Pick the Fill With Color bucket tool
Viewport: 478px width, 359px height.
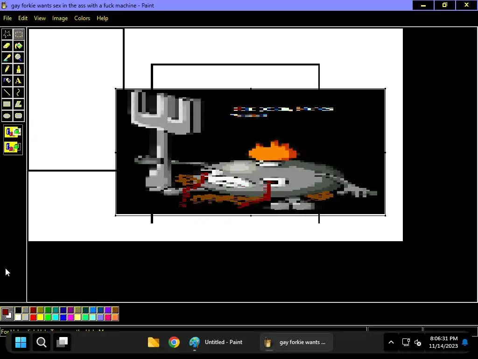[19, 46]
